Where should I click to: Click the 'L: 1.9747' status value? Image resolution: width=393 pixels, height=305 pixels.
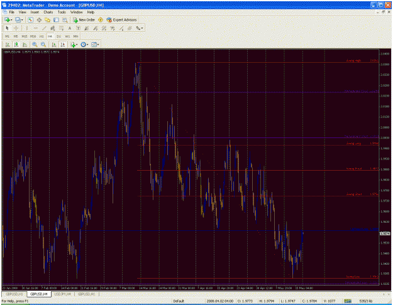pyautogui.click(x=288, y=301)
